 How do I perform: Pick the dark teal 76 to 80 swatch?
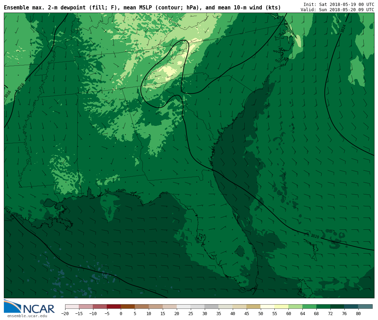352,307
